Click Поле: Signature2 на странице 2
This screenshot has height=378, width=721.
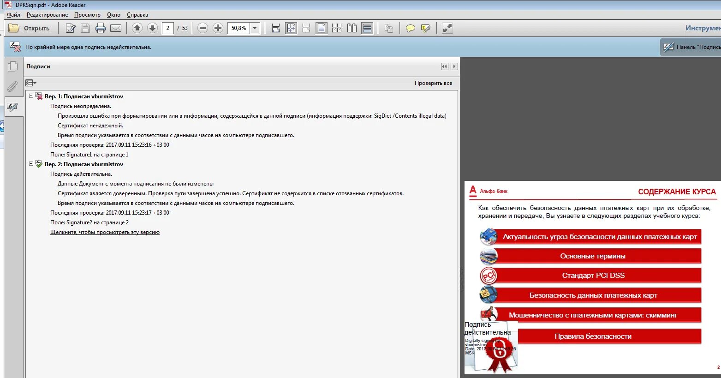89,222
